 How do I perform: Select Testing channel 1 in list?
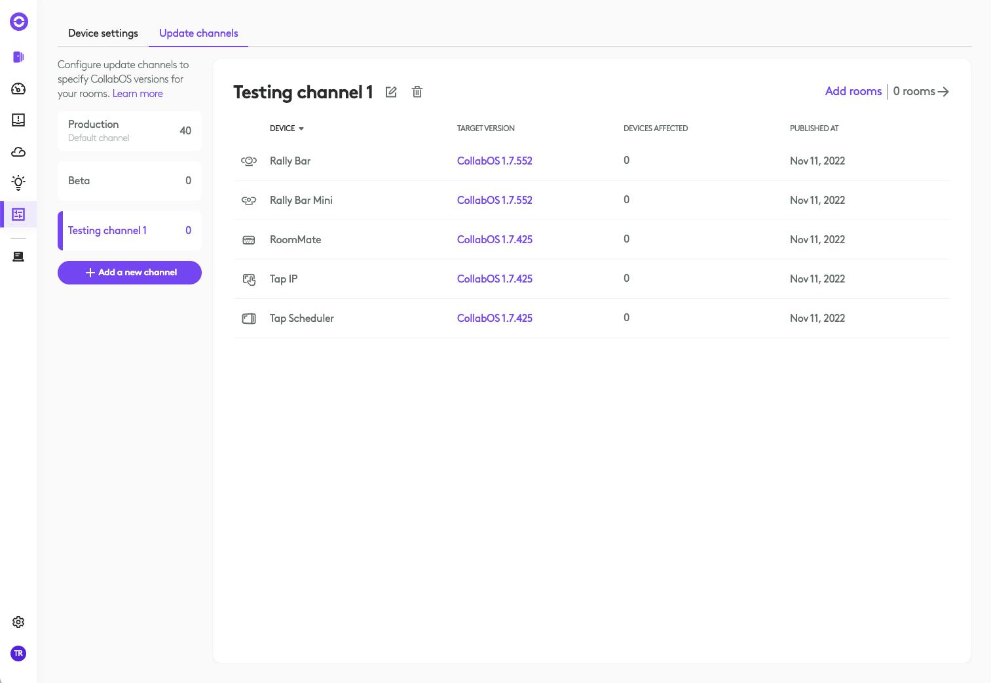130,231
